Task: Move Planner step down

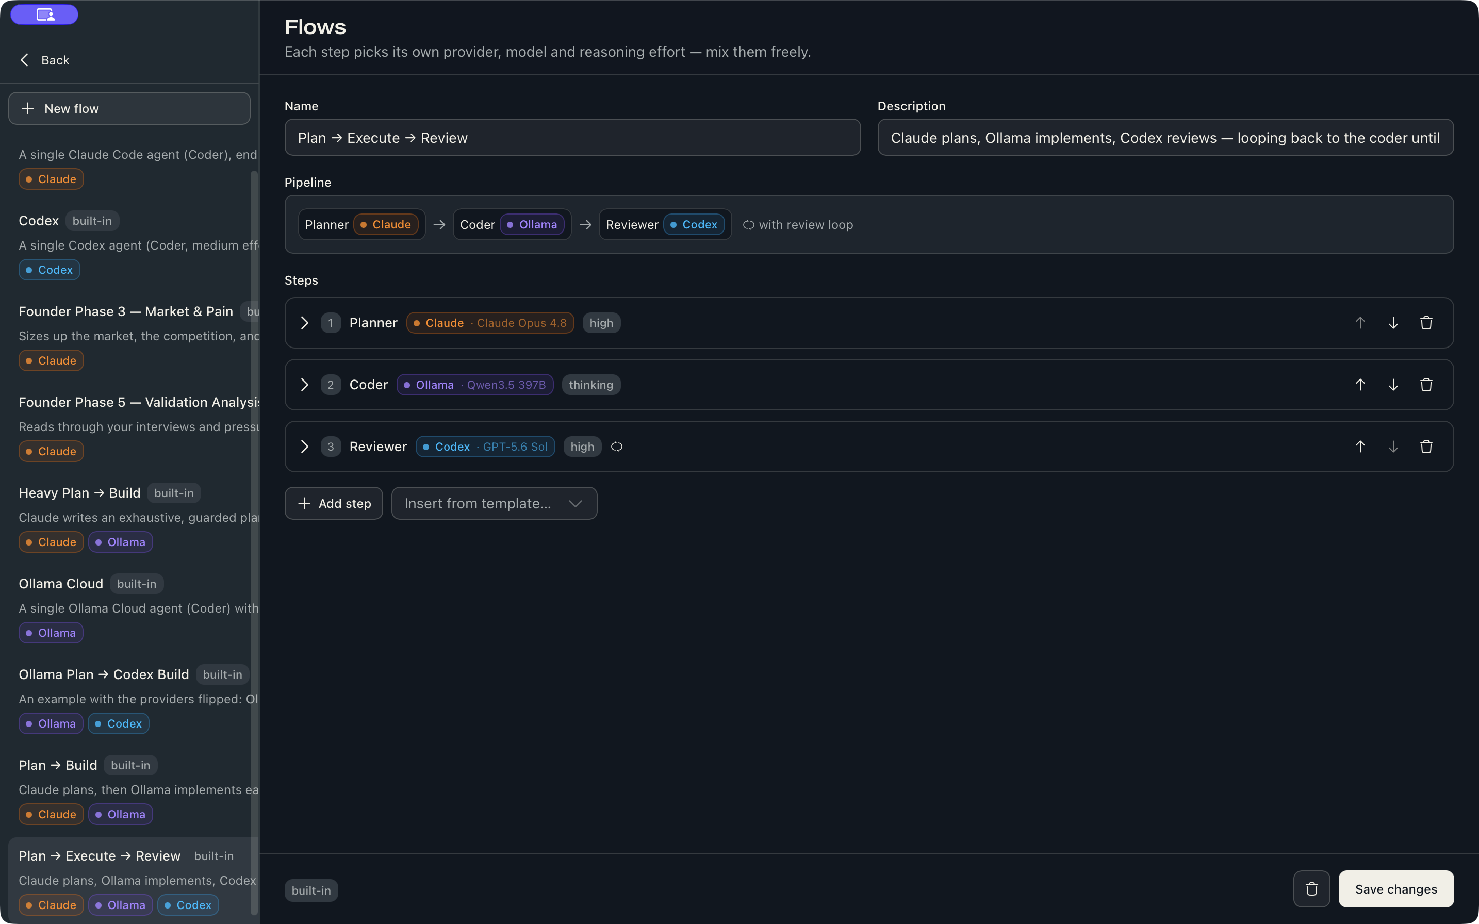Action: click(1393, 323)
